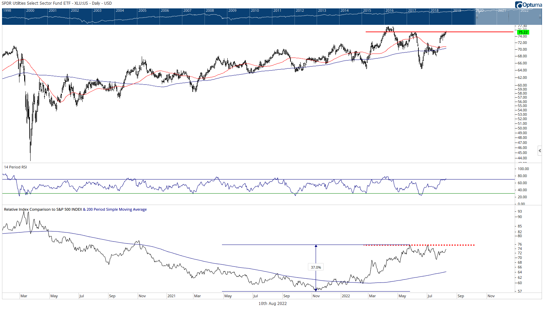Jump to 2019 in the overview timeline
This screenshot has width=544, height=310.
(457, 11)
